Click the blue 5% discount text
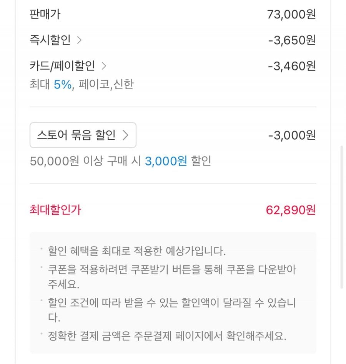This screenshot has height=364, width=346. [x=63, y=85]
